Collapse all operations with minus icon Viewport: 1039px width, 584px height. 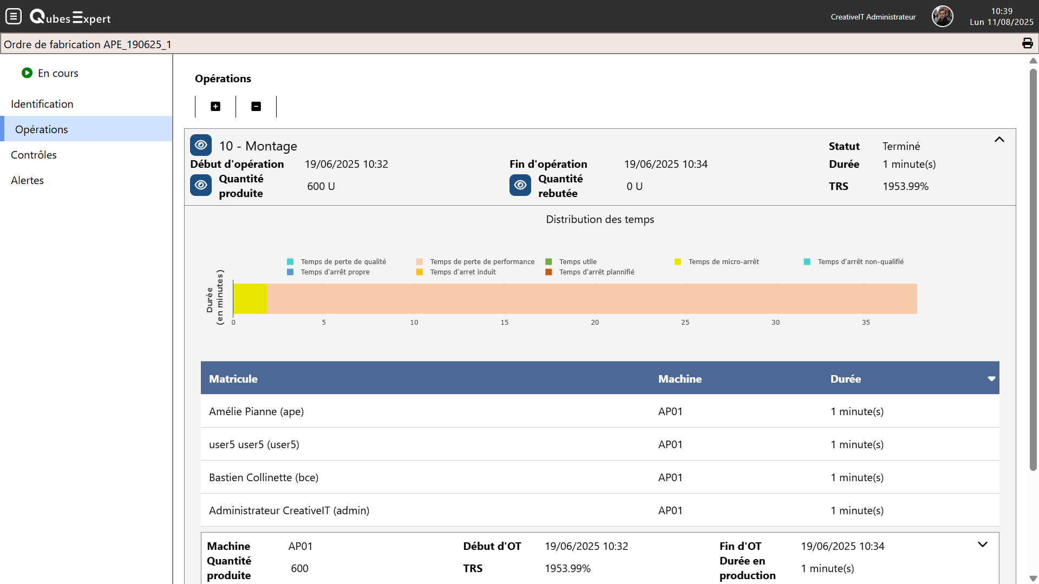click(256, 107)
